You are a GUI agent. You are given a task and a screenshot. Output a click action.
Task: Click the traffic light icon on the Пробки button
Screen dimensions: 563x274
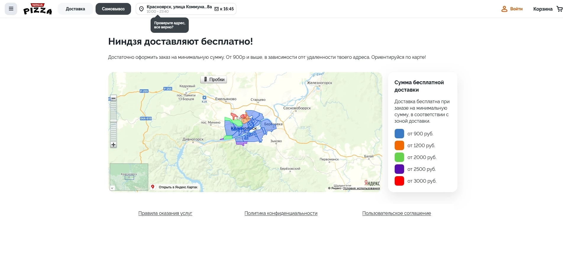click(x=205, y=79)
